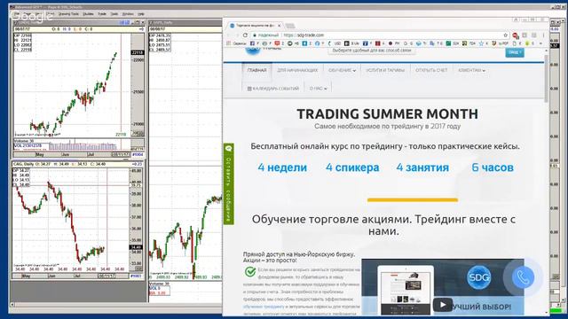Reload the sdg-trade.com page in browser
Image resolution: width=568 pixels, height=319 pixels.
coord(245,35)
